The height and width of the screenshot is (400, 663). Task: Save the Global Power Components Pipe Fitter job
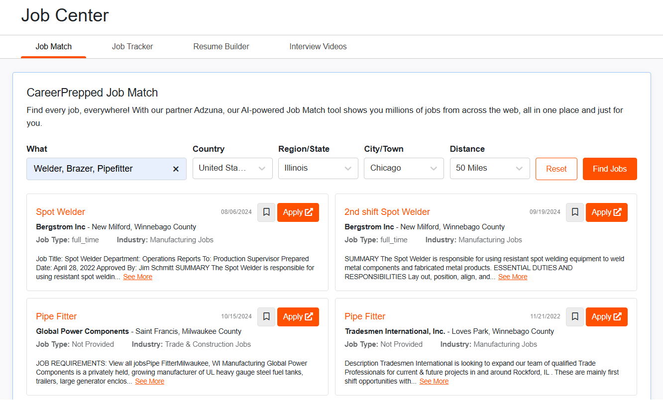(x=266, y=317)
